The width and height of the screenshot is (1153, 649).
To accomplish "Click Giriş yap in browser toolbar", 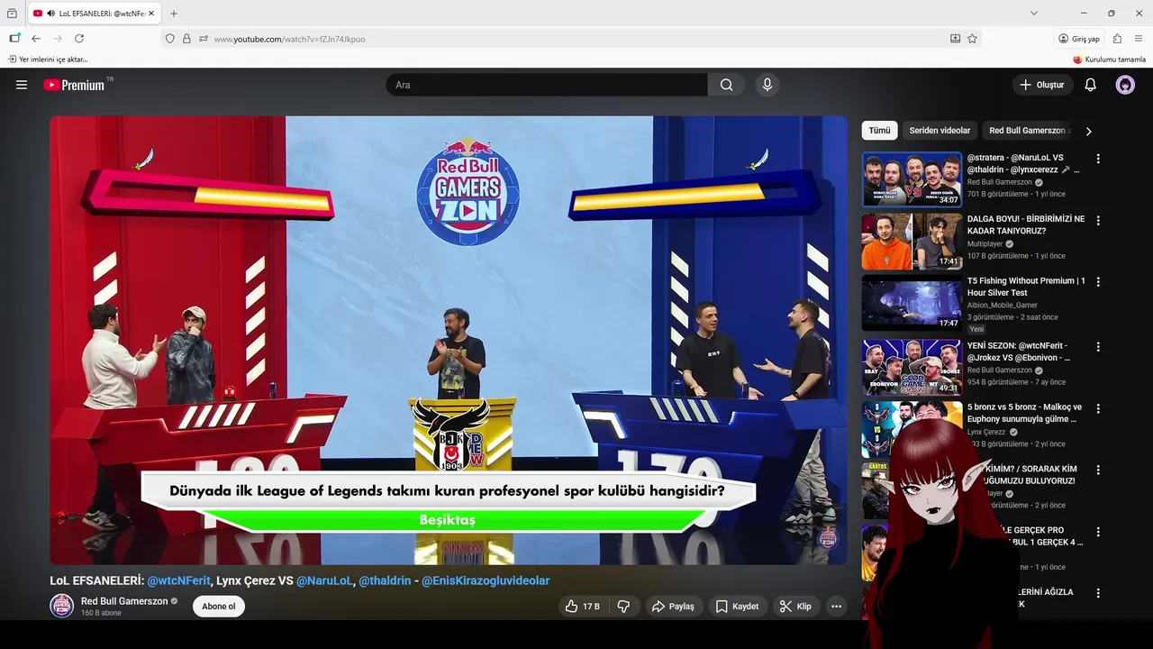I will [1079, 39].
